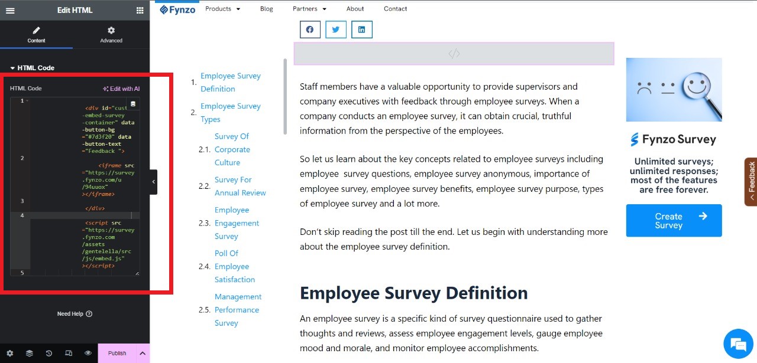Click the resize handle of the code editor
The height and width of the screenshot is (363, 757).
[x=137, y=273]
